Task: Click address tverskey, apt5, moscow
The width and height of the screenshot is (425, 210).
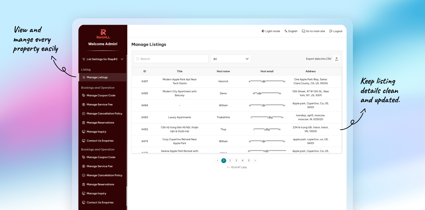Action: pyautogui.click(x=311, y=118)
